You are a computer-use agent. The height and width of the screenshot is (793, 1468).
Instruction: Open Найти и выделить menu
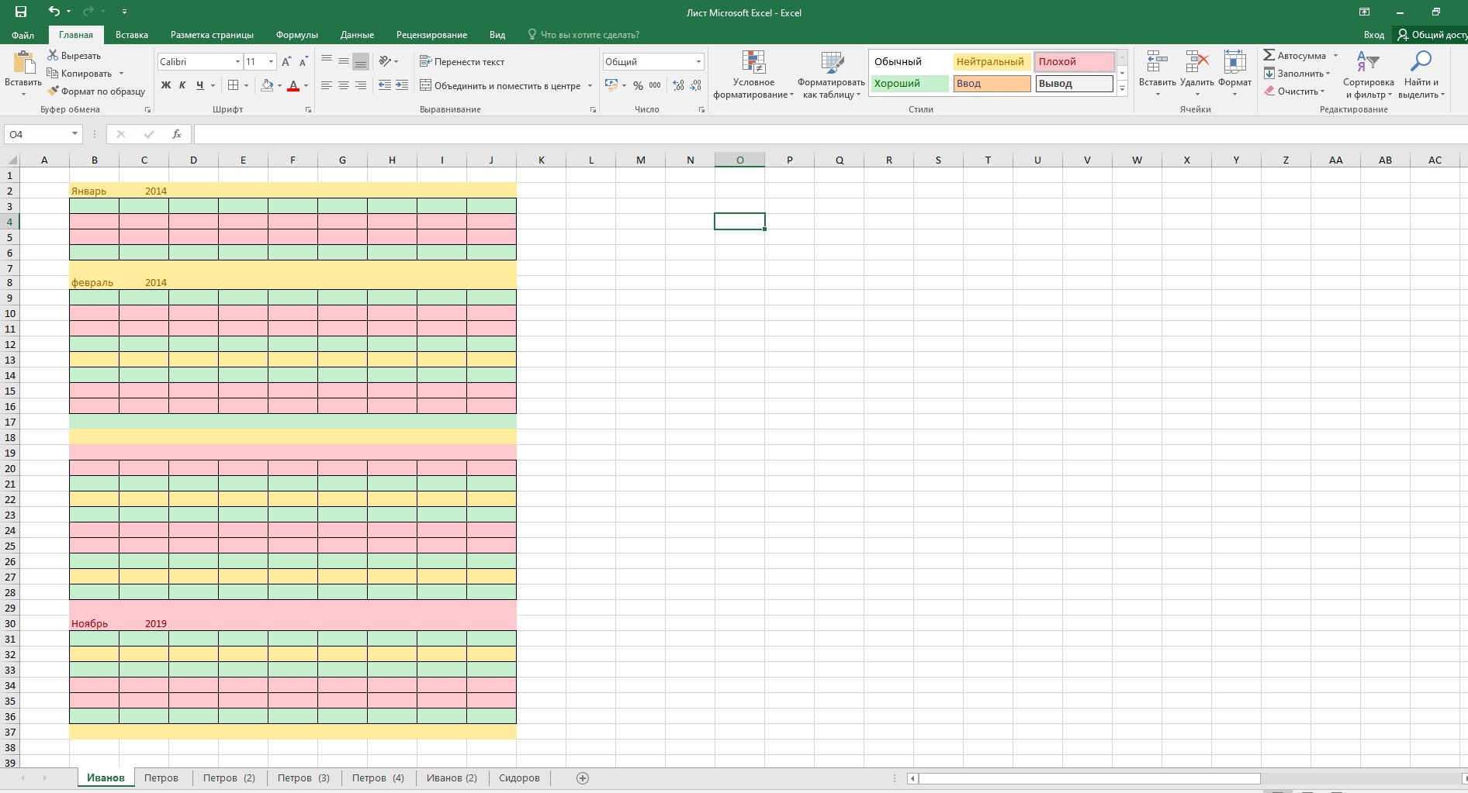1421,75
